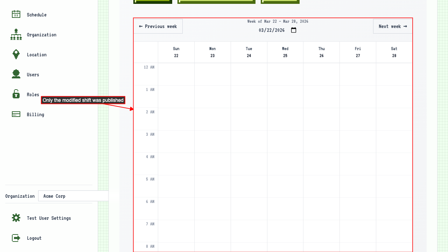Select the Sat 28 column header
448x252 pixels.
[394, 52]
